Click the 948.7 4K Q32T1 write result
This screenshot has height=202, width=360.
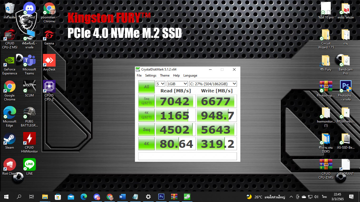pos(217,115)
